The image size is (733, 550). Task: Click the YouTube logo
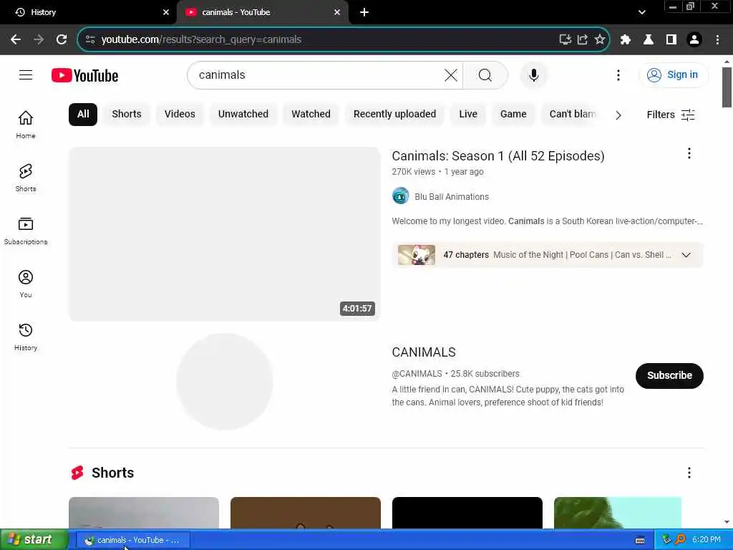click(84, 75)
